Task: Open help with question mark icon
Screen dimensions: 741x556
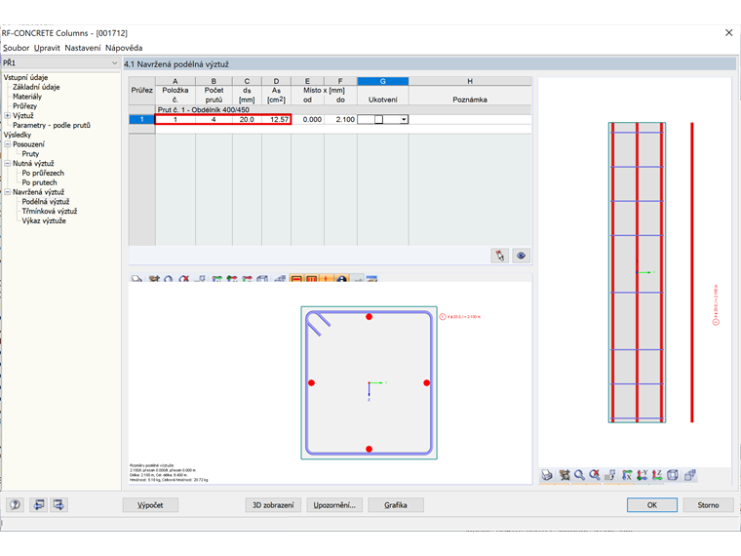Action: tap(16, 505)
